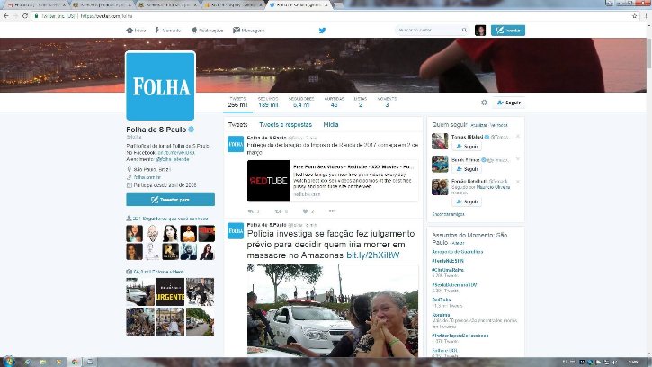Switch to second browser tab
The image size is (652, 367).
pos(102,5)
